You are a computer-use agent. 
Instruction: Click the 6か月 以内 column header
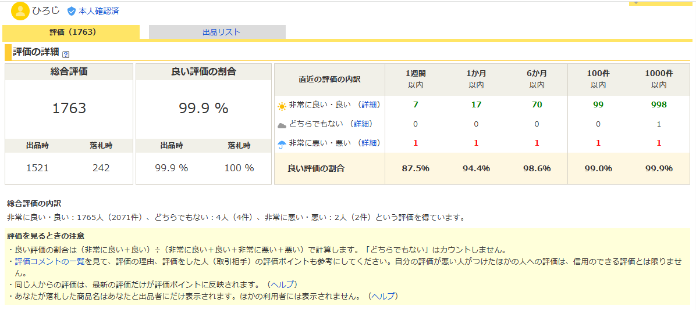pyautogui.click(x=537, y=80)
